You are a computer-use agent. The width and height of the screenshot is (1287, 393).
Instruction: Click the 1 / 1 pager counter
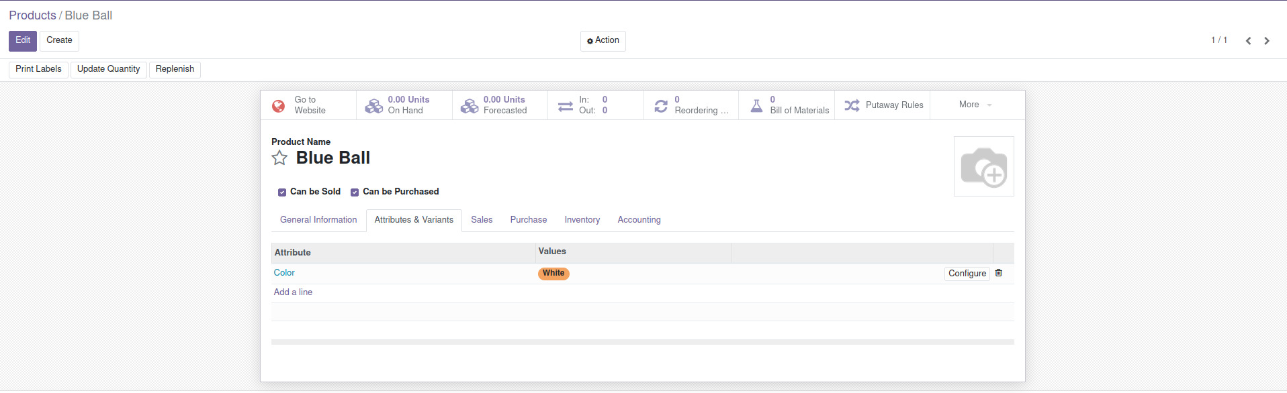pyautogui.click(x=1219, y=40)
